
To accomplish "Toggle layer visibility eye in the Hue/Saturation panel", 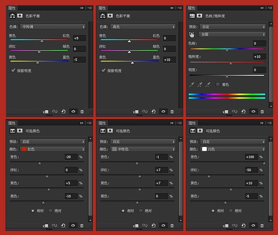I will point(253,112).
